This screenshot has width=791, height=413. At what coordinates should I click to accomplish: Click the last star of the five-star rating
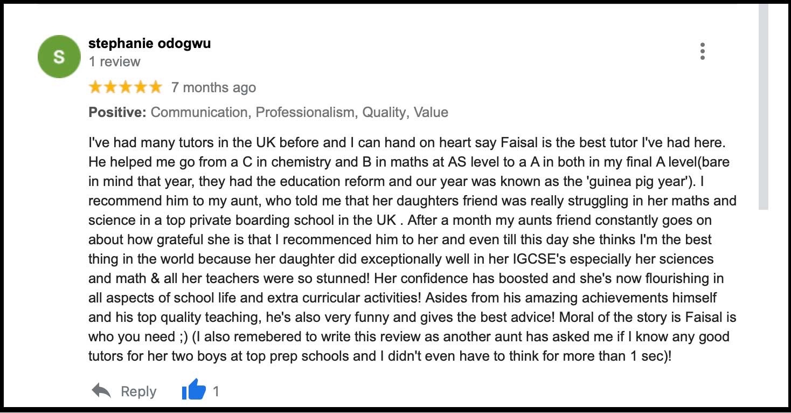point(155,86)
